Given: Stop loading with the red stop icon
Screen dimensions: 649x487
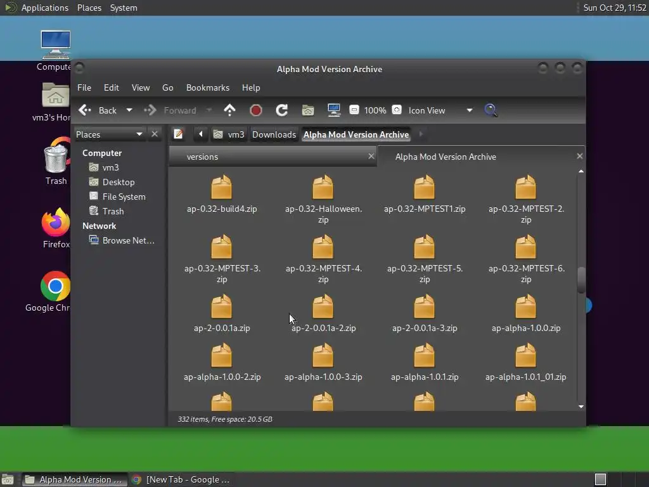Looking at the screenshot, I should click(256, 110).
